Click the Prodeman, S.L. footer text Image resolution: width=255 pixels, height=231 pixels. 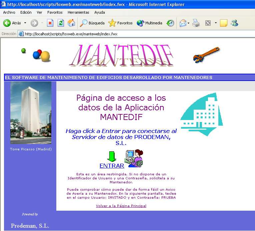[x=30, y=226]
